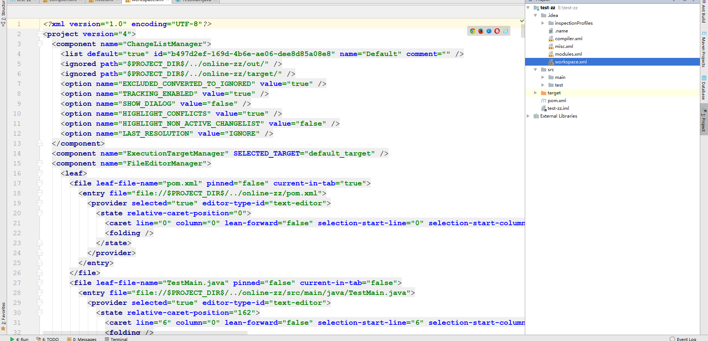Viewport: 708px width, 341px height.
Task: Open preview in Firefox browser icon
Action: pos(480,31)
